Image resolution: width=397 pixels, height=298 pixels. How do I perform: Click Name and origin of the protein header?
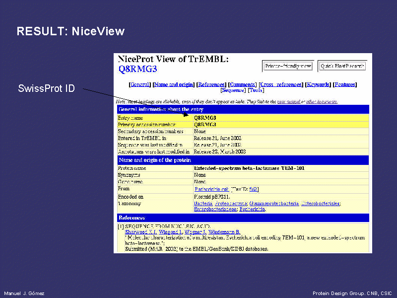[x=243, y=160]
